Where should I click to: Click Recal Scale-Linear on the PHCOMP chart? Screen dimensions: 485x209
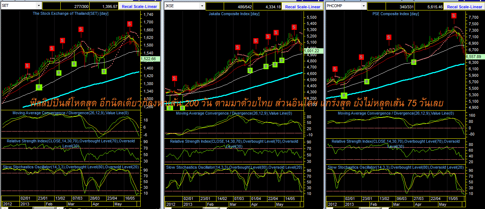(x=465, y=7)
